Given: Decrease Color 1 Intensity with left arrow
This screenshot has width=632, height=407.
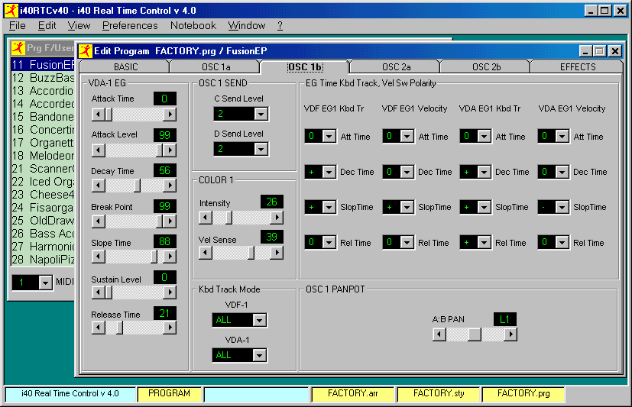Looking at the screenshot, I should coord(205,218).
